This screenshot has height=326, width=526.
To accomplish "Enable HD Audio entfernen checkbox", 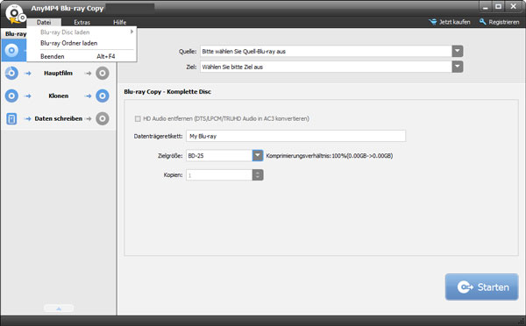I will pyautogui.click(x=138, y=118).
